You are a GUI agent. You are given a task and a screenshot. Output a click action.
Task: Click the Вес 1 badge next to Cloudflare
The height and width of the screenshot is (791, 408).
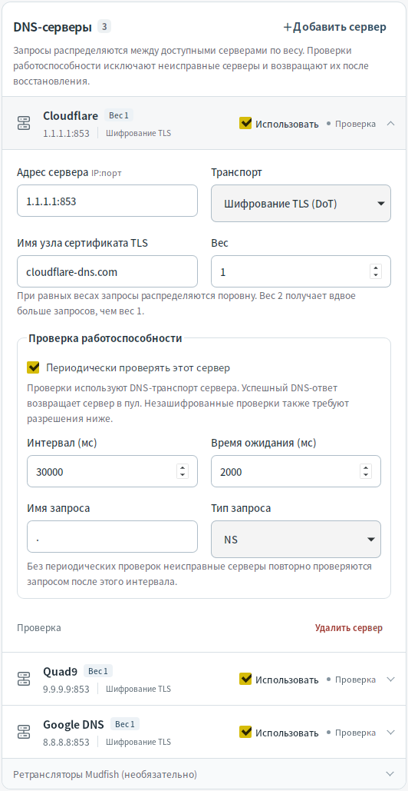[119, 115]
